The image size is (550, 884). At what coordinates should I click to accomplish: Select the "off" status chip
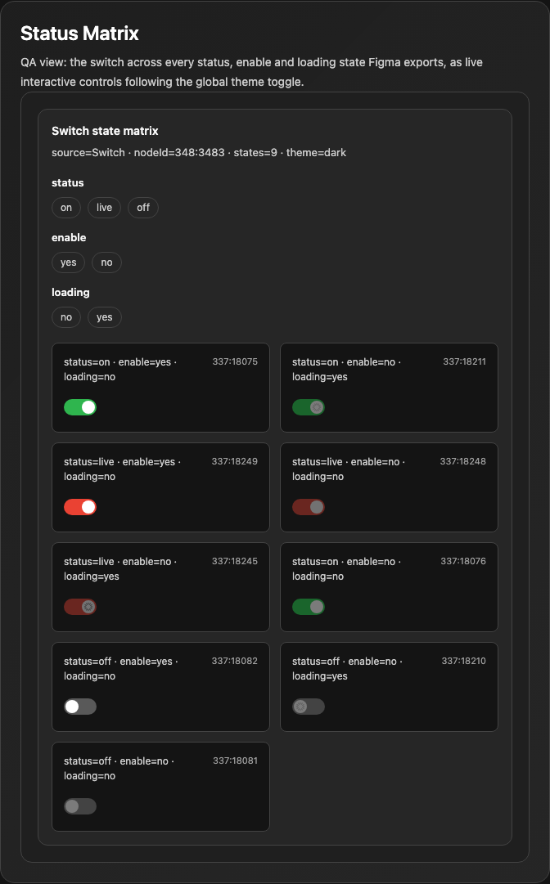click(x=143, y=208)
